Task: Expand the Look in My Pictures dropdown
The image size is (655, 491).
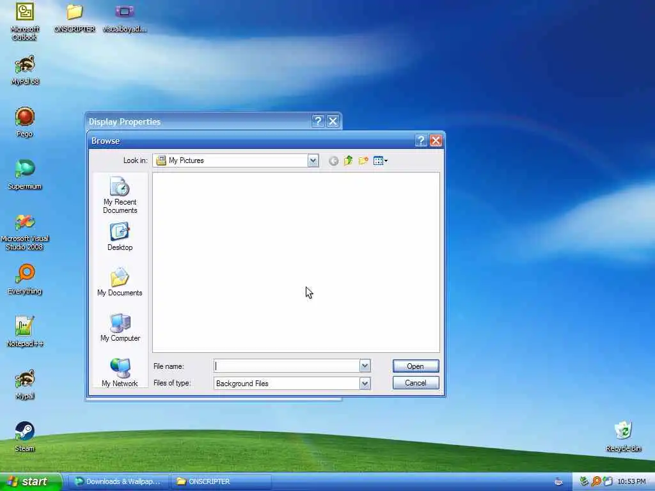Action: (x=313, y=160)
